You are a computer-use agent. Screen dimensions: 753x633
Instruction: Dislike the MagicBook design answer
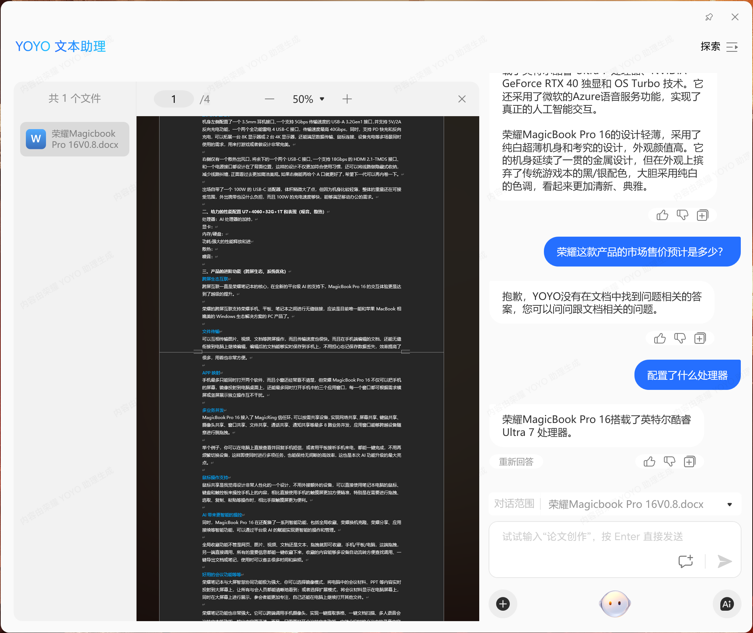coord(682,215)
